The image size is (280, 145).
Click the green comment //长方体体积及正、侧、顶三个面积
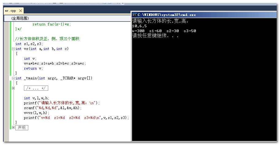point(47,39)
